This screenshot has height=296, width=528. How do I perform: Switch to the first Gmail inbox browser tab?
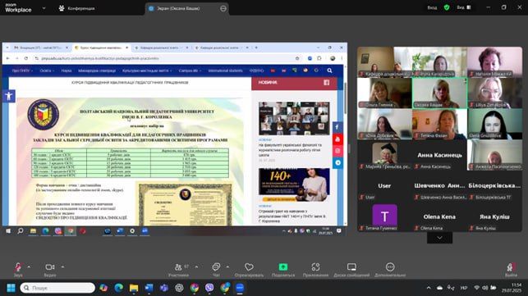click(x=40, y=48)
